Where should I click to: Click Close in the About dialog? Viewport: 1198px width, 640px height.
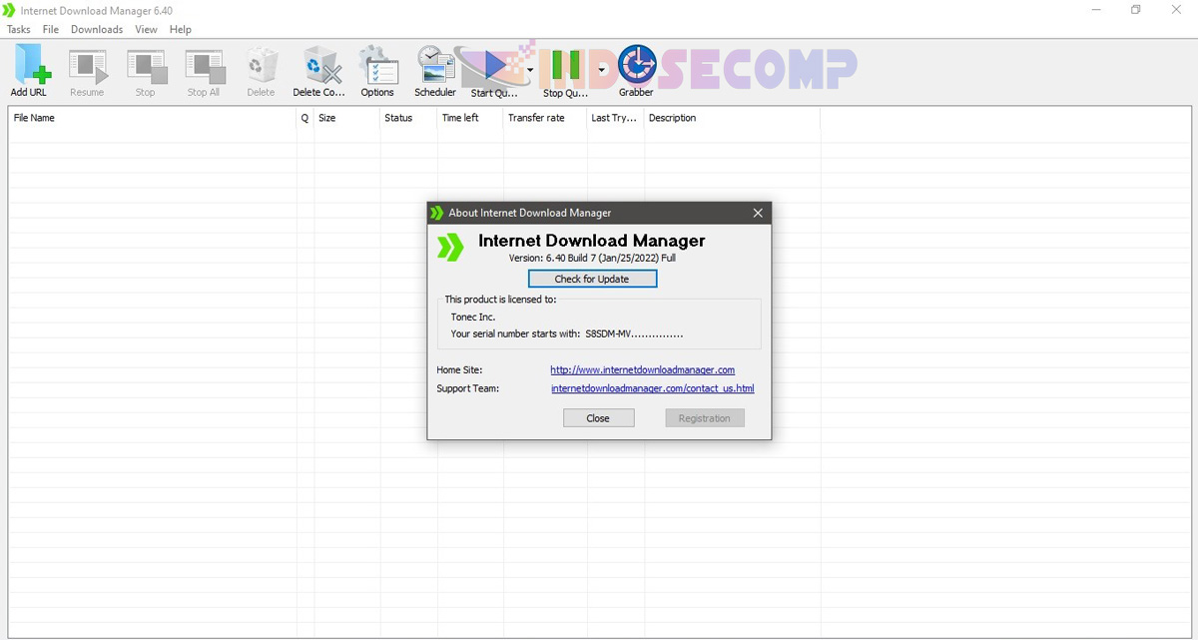[598, 417]
